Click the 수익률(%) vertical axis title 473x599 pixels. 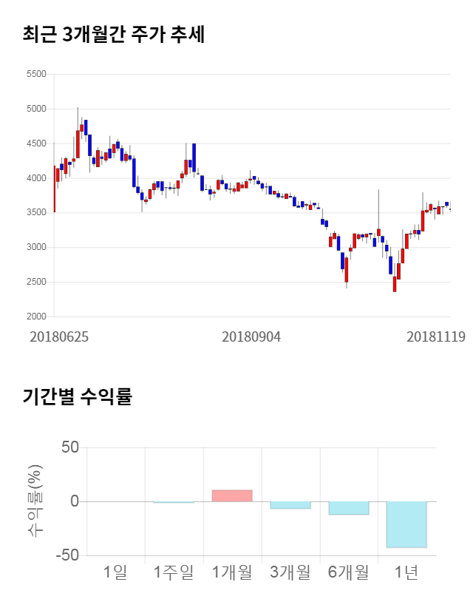coord(35,501)
